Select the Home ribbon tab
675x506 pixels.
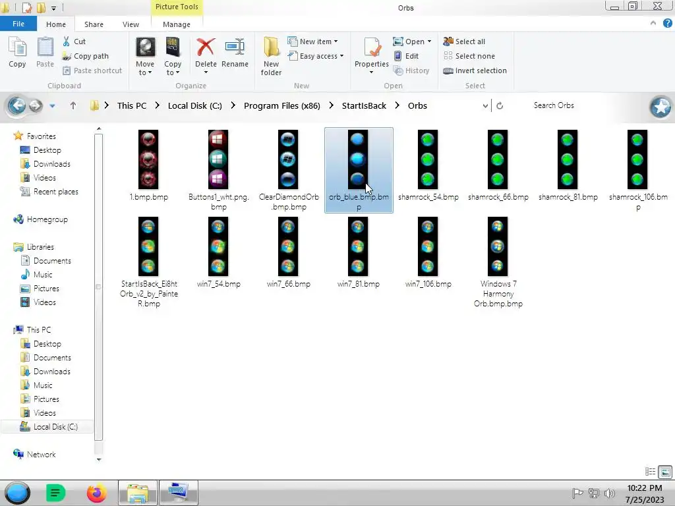pyautogui.click(x=56, y=24)
